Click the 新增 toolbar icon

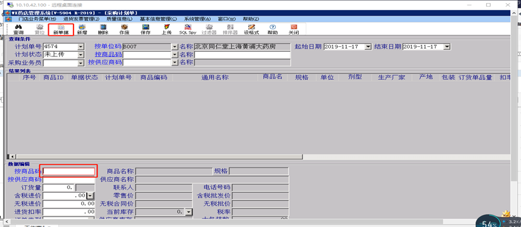82,29
